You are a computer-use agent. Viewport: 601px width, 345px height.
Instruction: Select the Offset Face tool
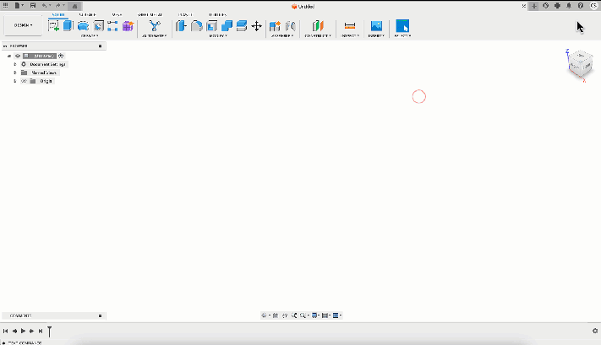coord(242,26)
